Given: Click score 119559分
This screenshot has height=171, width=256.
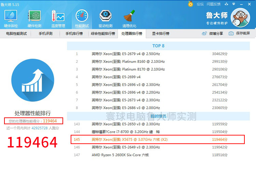Looking at the screenshot, I should pyautogui.click(x=220, y=124).
